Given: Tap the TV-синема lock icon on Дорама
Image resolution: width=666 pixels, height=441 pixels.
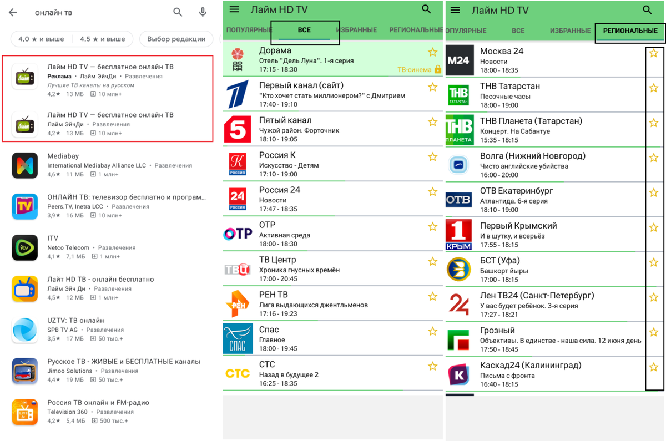Looking at the screenshot, I should [438, 70].
